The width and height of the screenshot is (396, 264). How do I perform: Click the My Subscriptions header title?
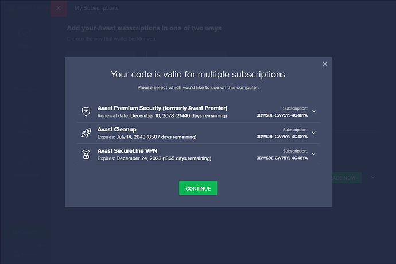(x=96, y=9)
